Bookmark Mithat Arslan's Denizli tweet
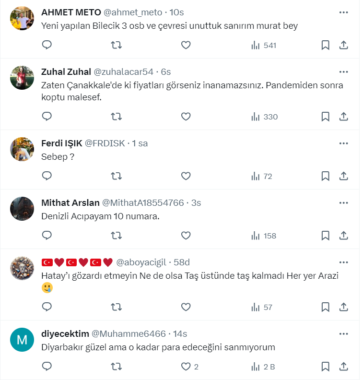Viewport: 363px width, 380px height. click(x=325, y=236)
